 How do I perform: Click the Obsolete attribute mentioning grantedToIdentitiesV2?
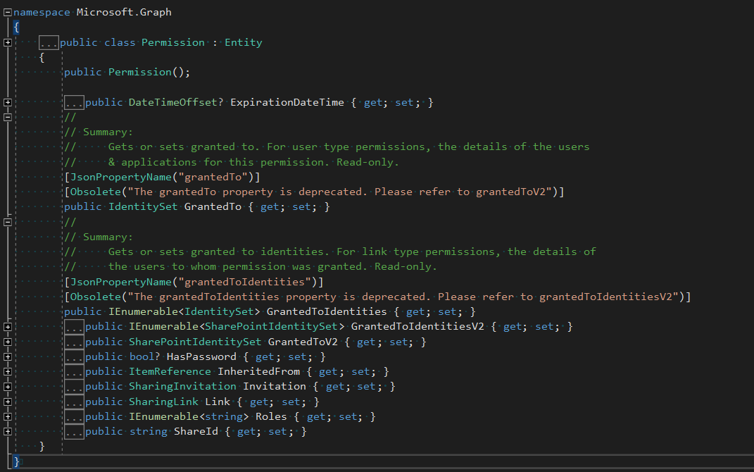(x=377, y=297)
